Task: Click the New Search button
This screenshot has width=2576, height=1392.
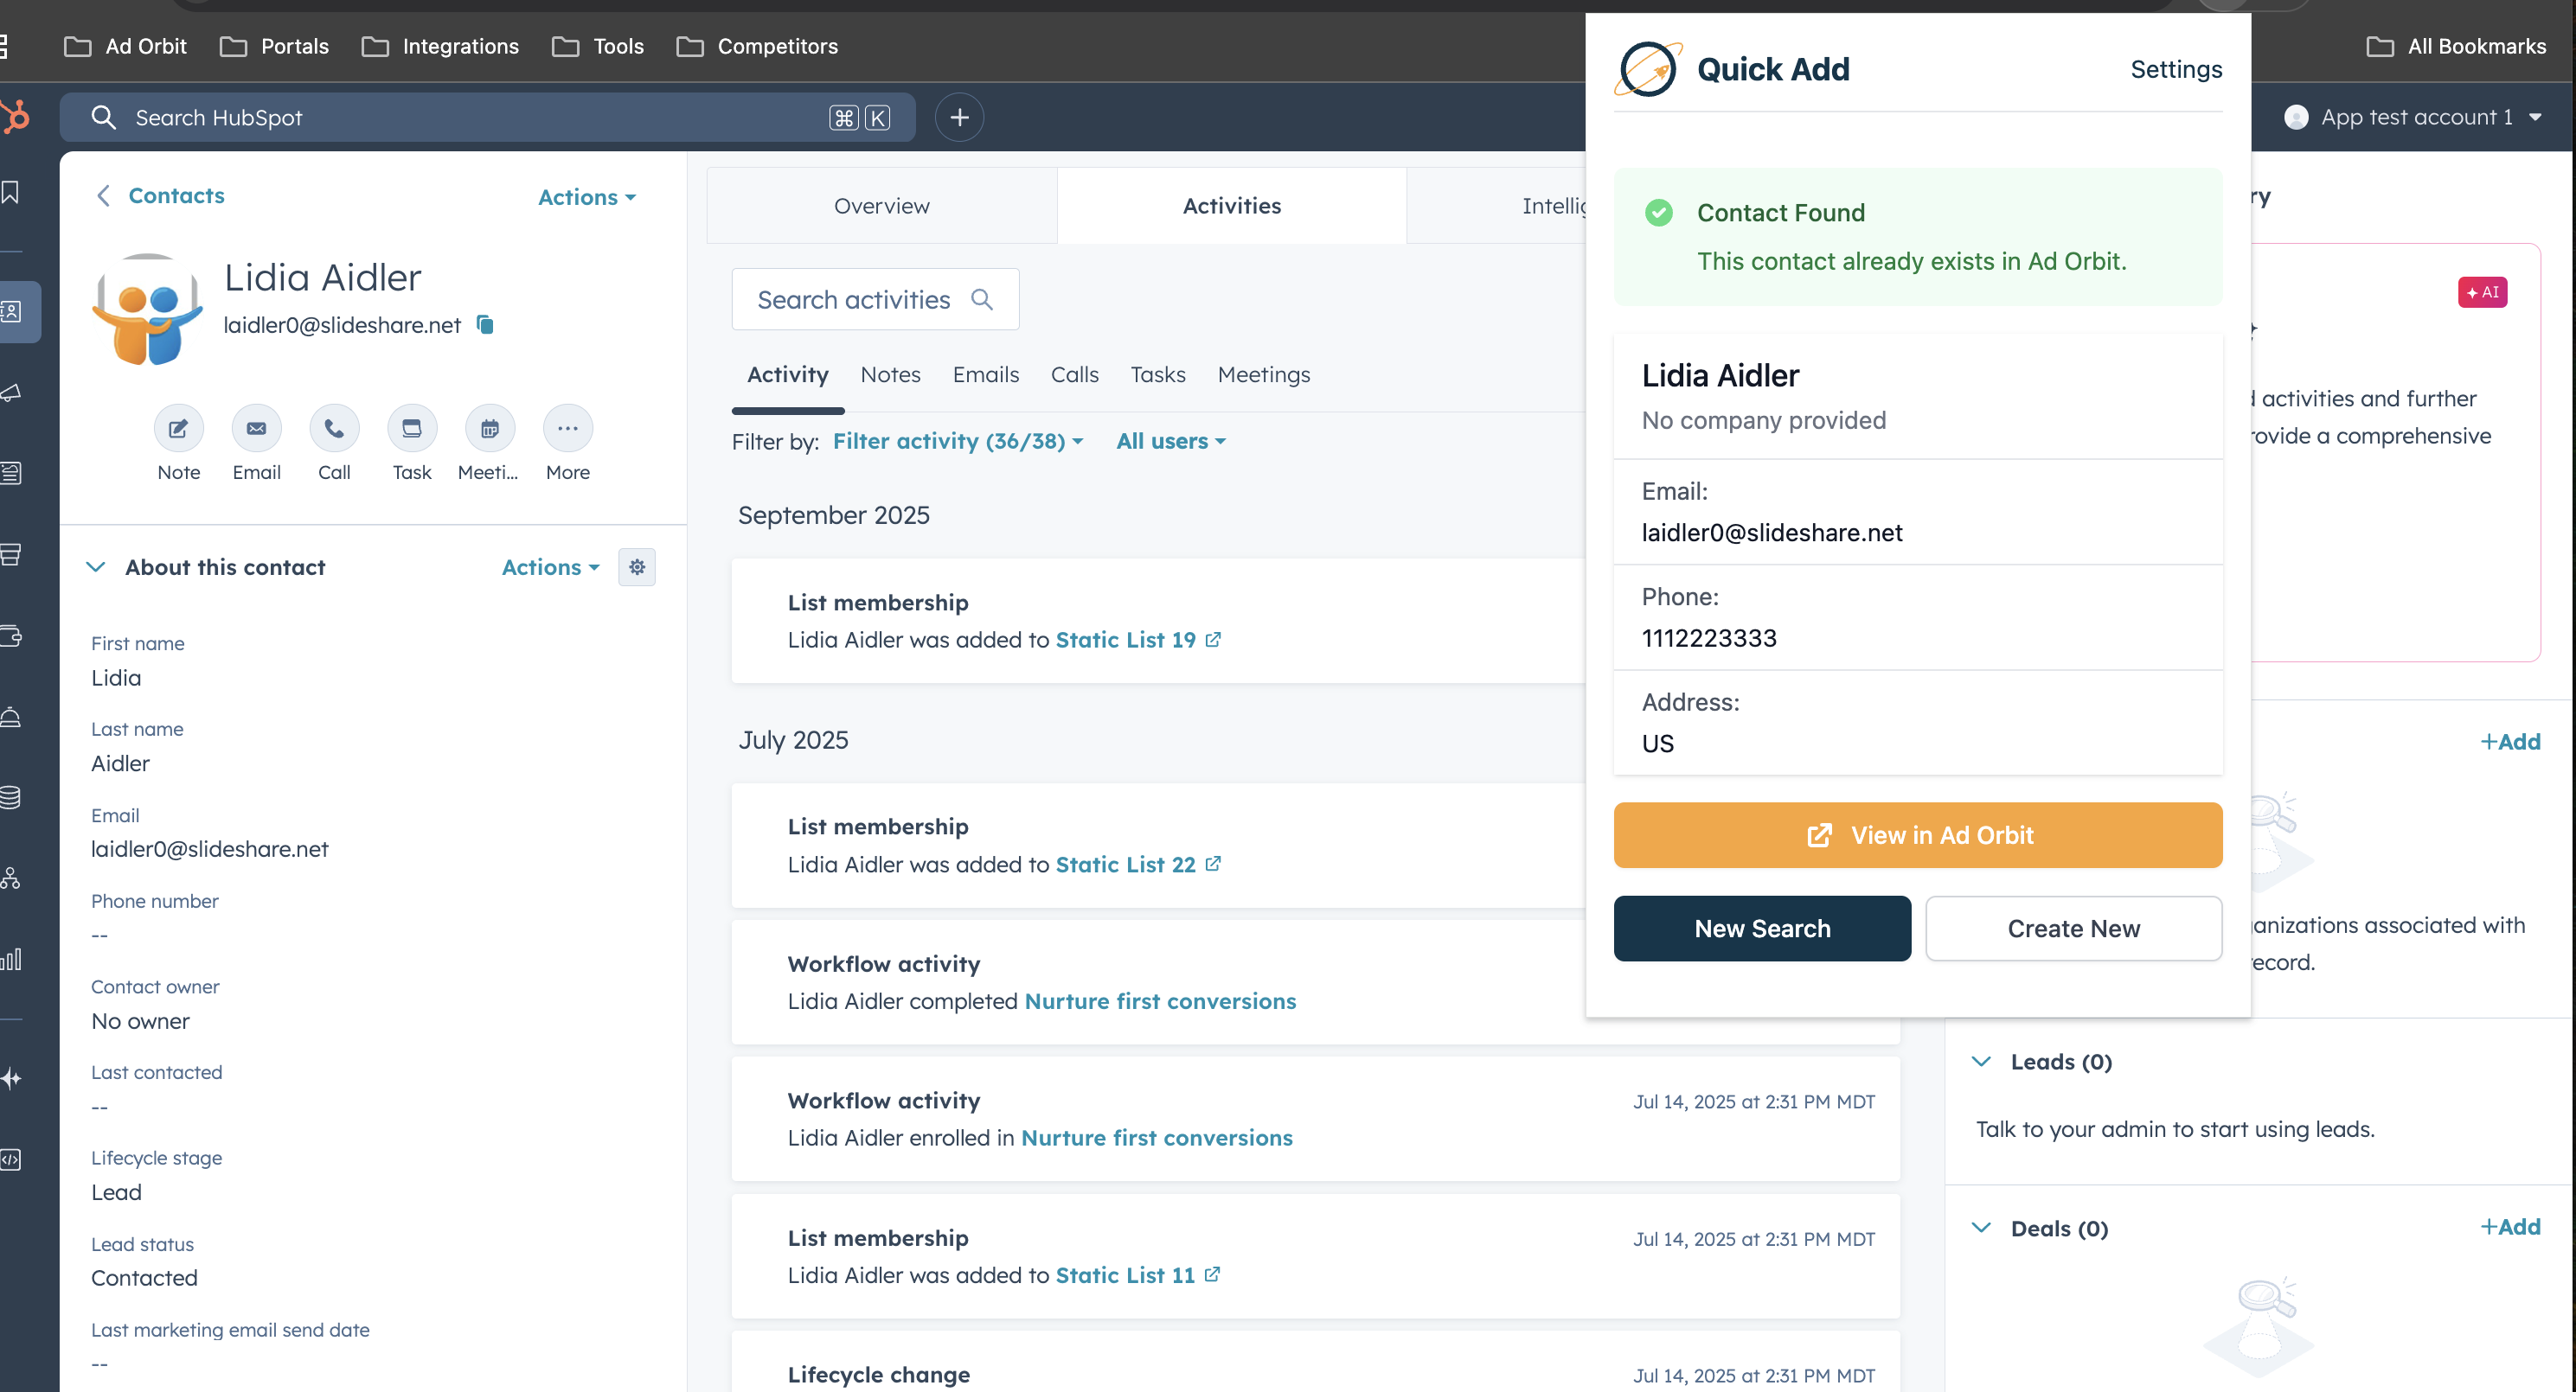Action: tap(1761, 929)
